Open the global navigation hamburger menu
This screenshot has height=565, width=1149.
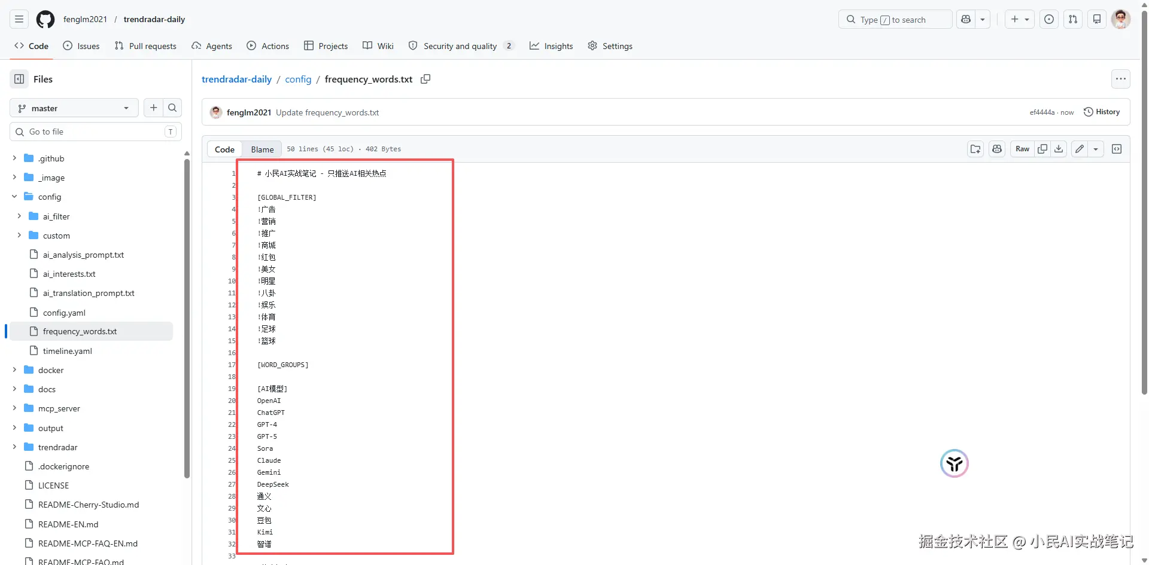19,19
